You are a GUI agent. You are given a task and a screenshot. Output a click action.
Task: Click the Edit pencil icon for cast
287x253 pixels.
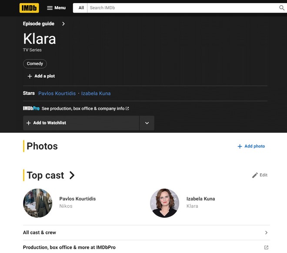pyautogui.click(x=255, y=175)
